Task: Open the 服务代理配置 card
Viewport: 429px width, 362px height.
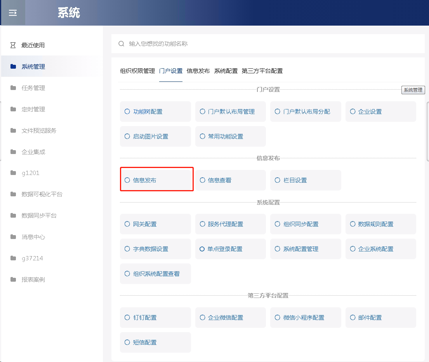Action: tap(230, 224)
